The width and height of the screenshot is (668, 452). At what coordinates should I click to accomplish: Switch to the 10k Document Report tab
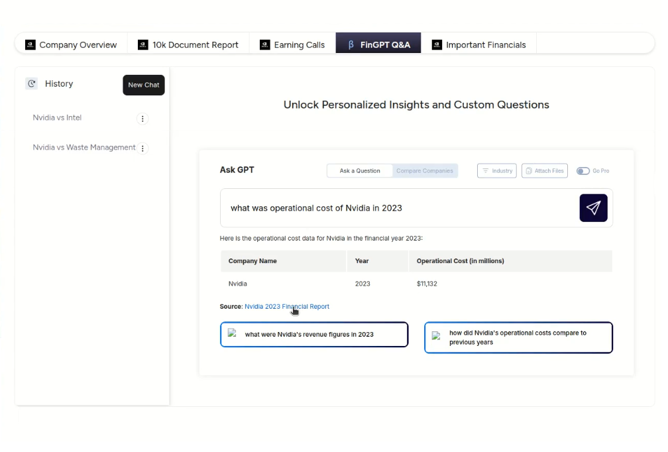pyautogui.click(x=188, y=44)
